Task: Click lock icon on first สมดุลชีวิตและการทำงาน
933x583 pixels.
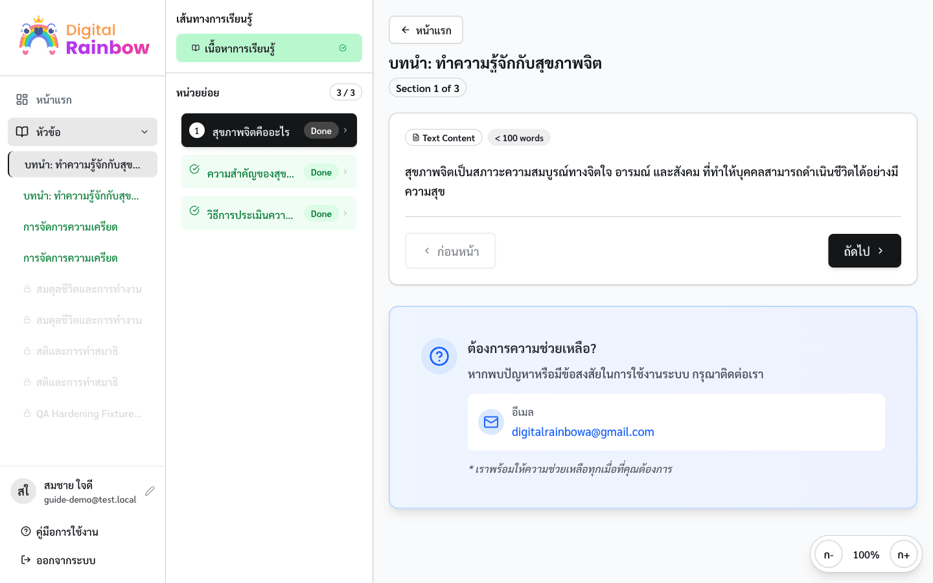Action: [27, 289]
